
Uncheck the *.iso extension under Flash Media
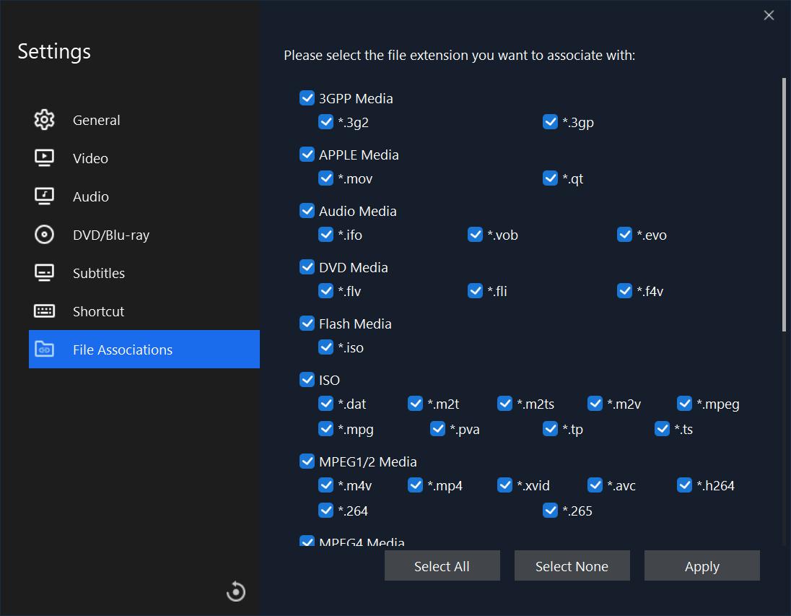(x=326, y=347)
